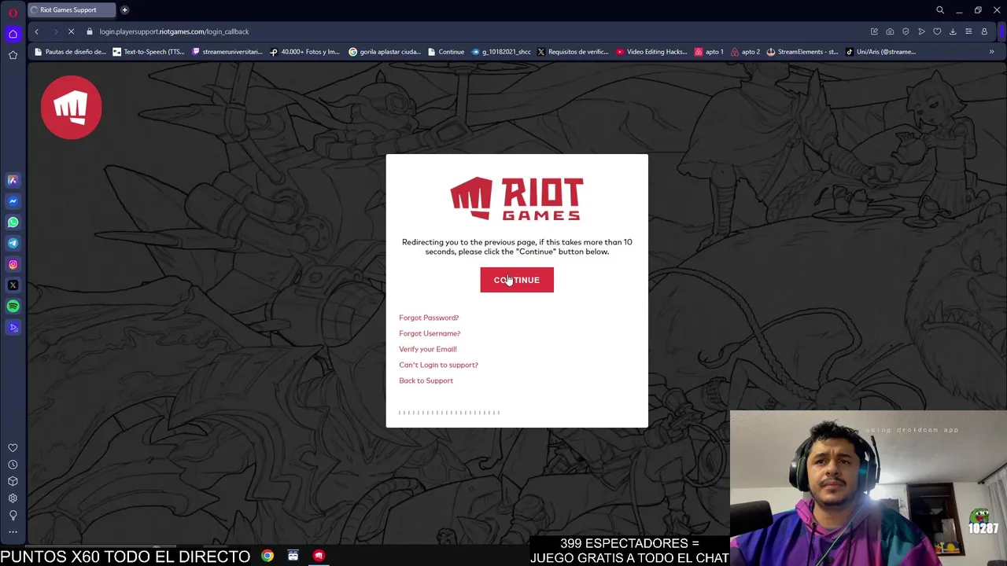Open sidebar three-dots more options
This screenshot has width=1007, height=566.
coord(13,532)
